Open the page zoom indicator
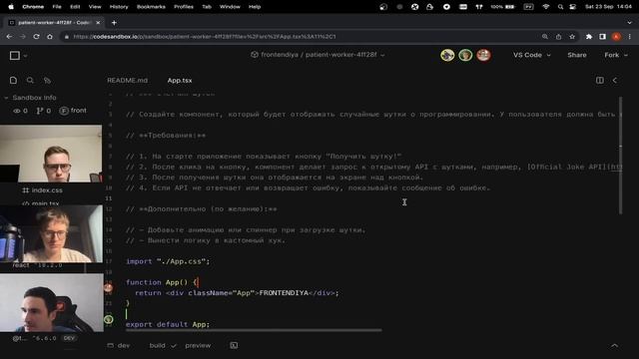 tap(545, 37)
